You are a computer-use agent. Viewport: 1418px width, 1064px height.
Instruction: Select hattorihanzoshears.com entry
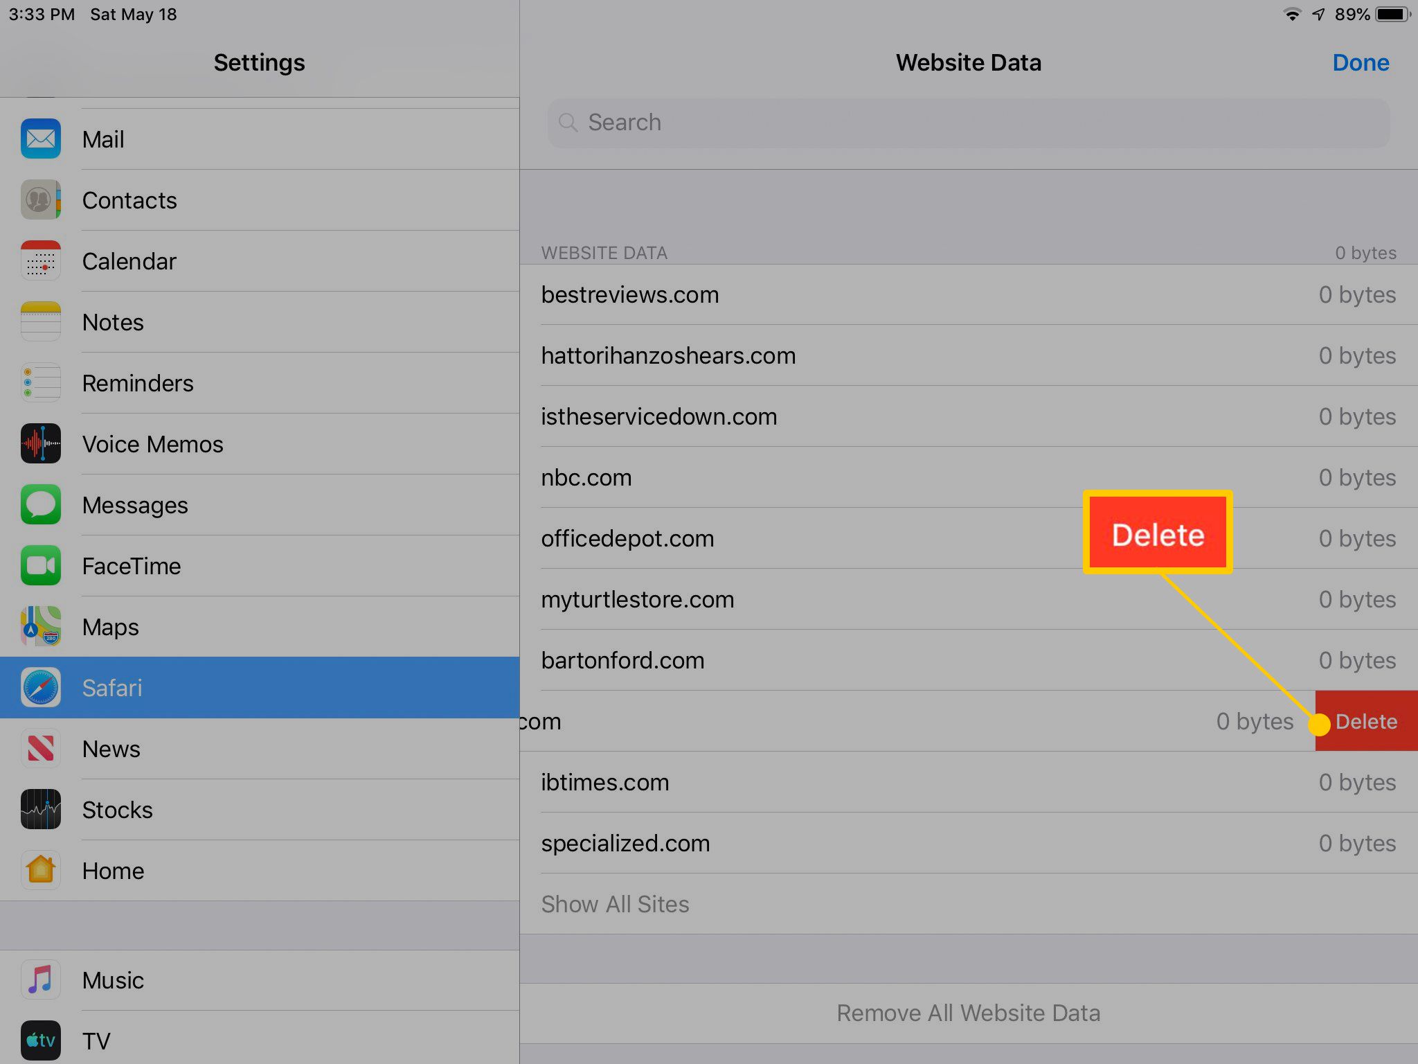[x=969, y=355]
